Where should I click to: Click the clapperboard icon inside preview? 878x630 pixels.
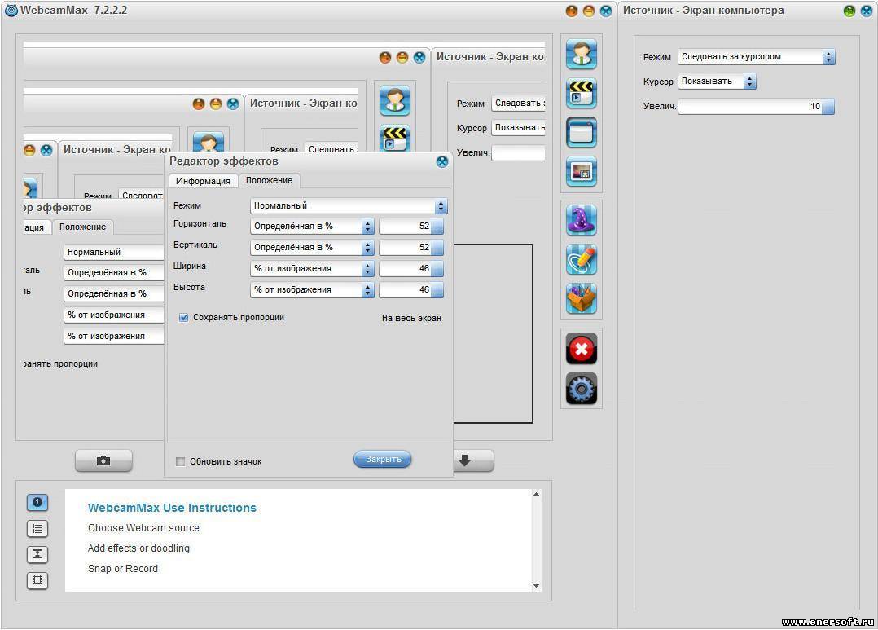[395, 139]
